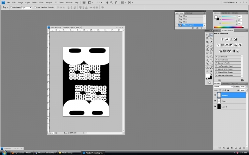Add a Color Balance adjustment
249x155 pixels.
tap(227, 45)
